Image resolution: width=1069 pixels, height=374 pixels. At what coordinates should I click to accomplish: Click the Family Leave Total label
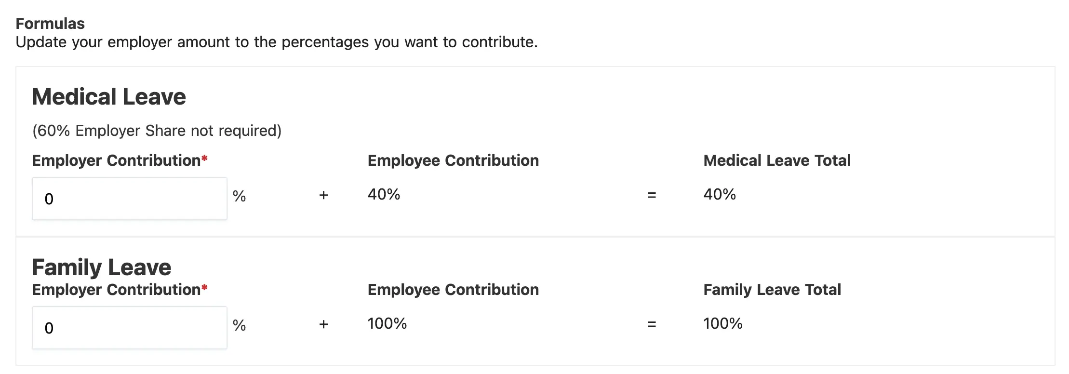click(772, 290)
